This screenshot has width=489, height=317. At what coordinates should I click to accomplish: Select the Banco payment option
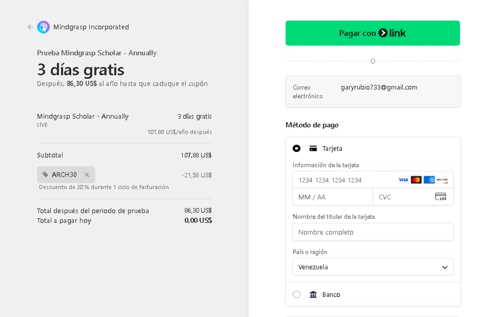tap(296, 295)
